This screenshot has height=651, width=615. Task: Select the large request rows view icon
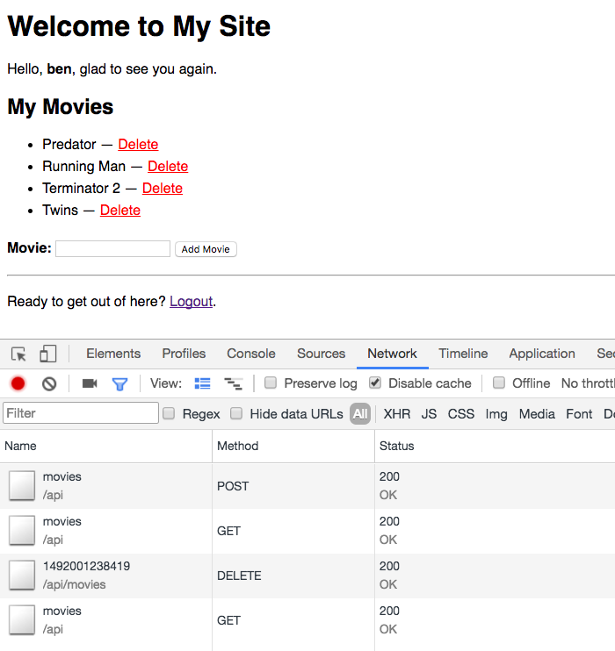202,383
